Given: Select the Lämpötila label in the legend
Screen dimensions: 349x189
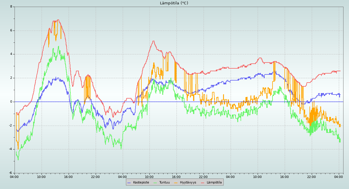Looking at the screenshot, I should click(214, 183).
